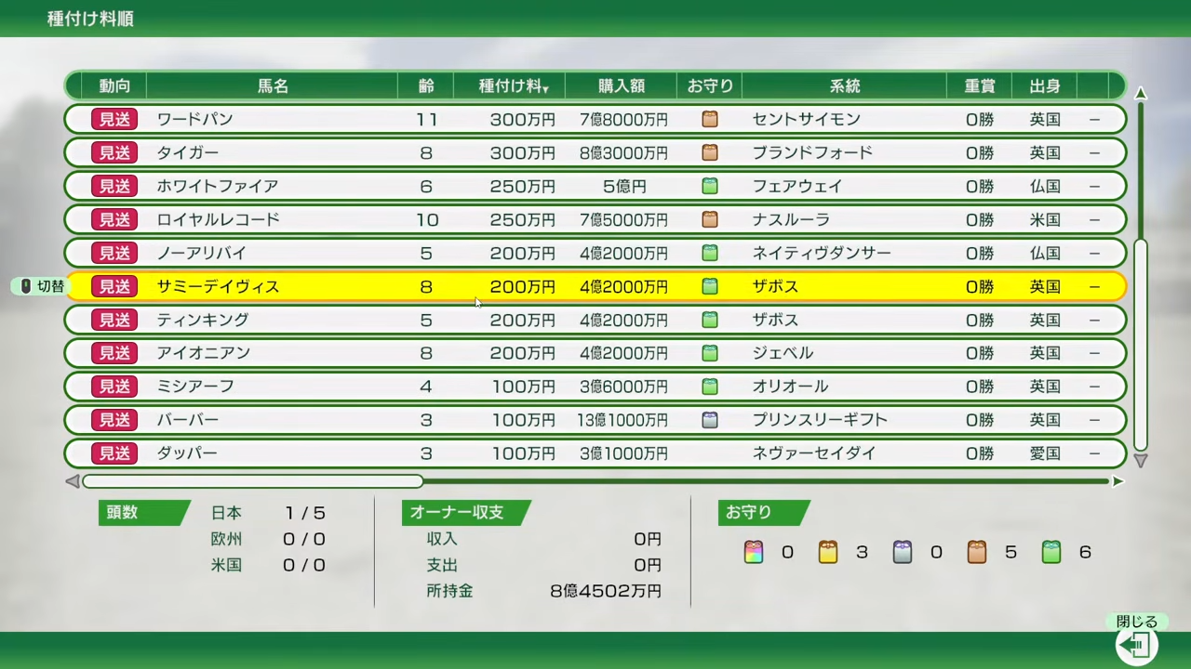The image size is (1191, 669).
Task: Toggle the 見送 status badge for タイガー
Action: coord(114,152)
